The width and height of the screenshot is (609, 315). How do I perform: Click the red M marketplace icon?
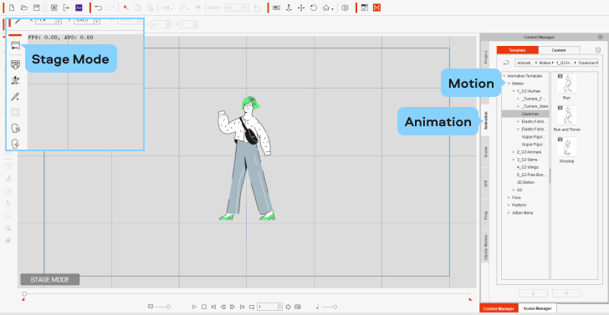(x=376, y=8)
